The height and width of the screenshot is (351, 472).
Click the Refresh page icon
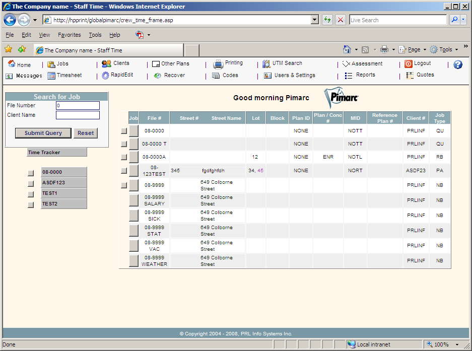327,20
